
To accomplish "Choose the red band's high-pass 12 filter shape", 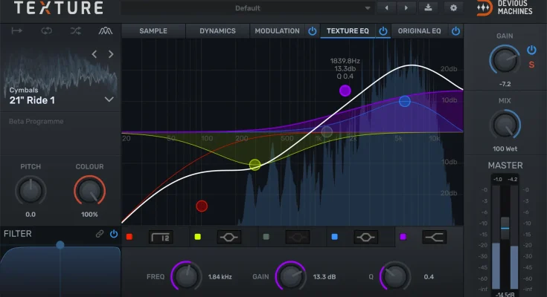I will point(161,237).
